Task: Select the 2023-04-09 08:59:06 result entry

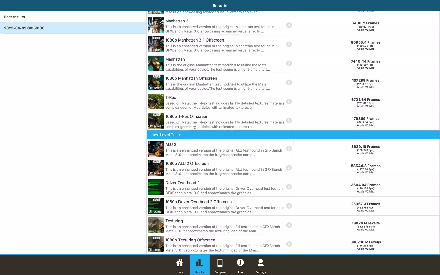Action: (73, 28)
